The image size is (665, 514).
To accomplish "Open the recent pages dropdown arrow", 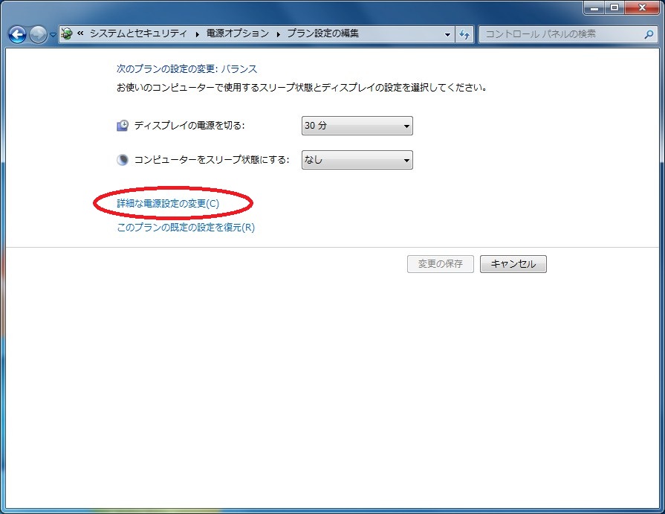I will pyautogui.click(x=53, y=35).
